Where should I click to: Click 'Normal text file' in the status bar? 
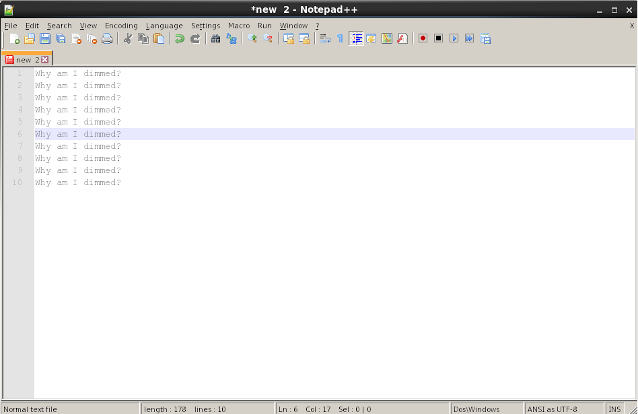tap(30, 409)
